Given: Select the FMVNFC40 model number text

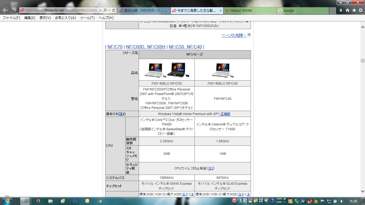Looking at the screenshot, I should pyautogui.click(x=223, y=99).
